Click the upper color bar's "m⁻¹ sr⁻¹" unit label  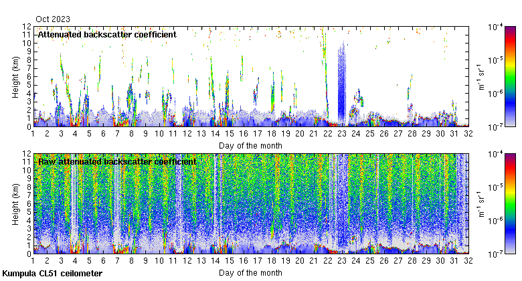(482, 77)
